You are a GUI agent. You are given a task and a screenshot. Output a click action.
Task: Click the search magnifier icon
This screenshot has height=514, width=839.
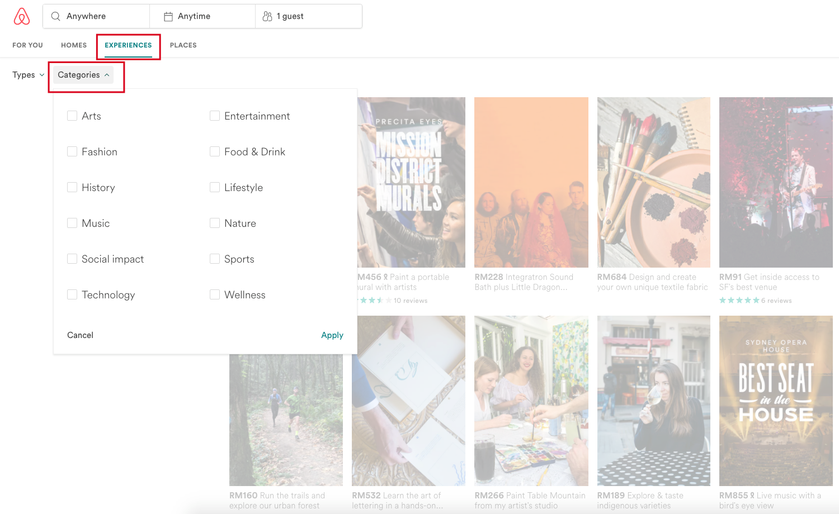click(55, 16)
